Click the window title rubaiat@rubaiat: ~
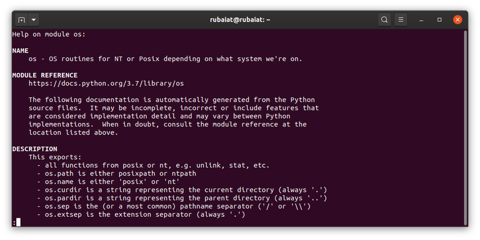 click(x=240, y=19)
